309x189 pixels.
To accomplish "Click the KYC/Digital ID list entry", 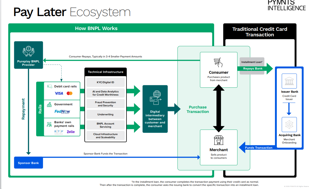I will click(x=105, y=82).
